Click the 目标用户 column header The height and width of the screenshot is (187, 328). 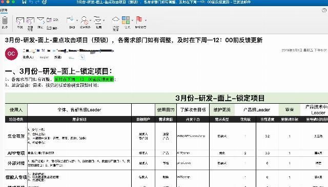click(x=143, y=119)
